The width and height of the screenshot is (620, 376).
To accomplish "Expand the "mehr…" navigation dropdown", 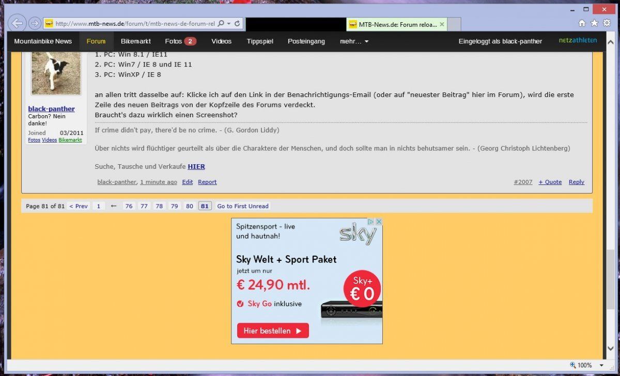I will pyautogui.click(x=354, y=41).
